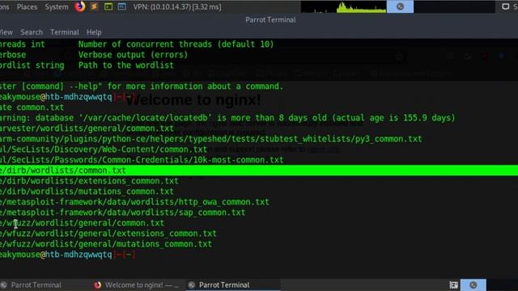Click the blue window launcher icon in panel
Screen dimensions: 518x291
pyautogui.click(x=121, y=6)
